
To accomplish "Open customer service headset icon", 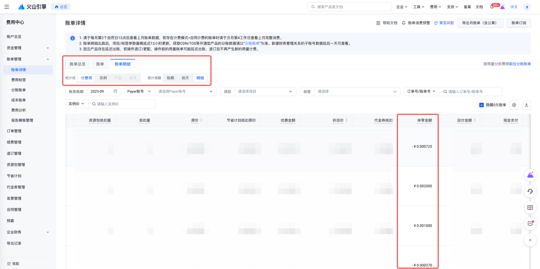I will 530,191.
